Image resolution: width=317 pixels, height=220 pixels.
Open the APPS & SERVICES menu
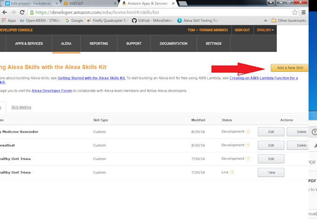tap(29, 43)
